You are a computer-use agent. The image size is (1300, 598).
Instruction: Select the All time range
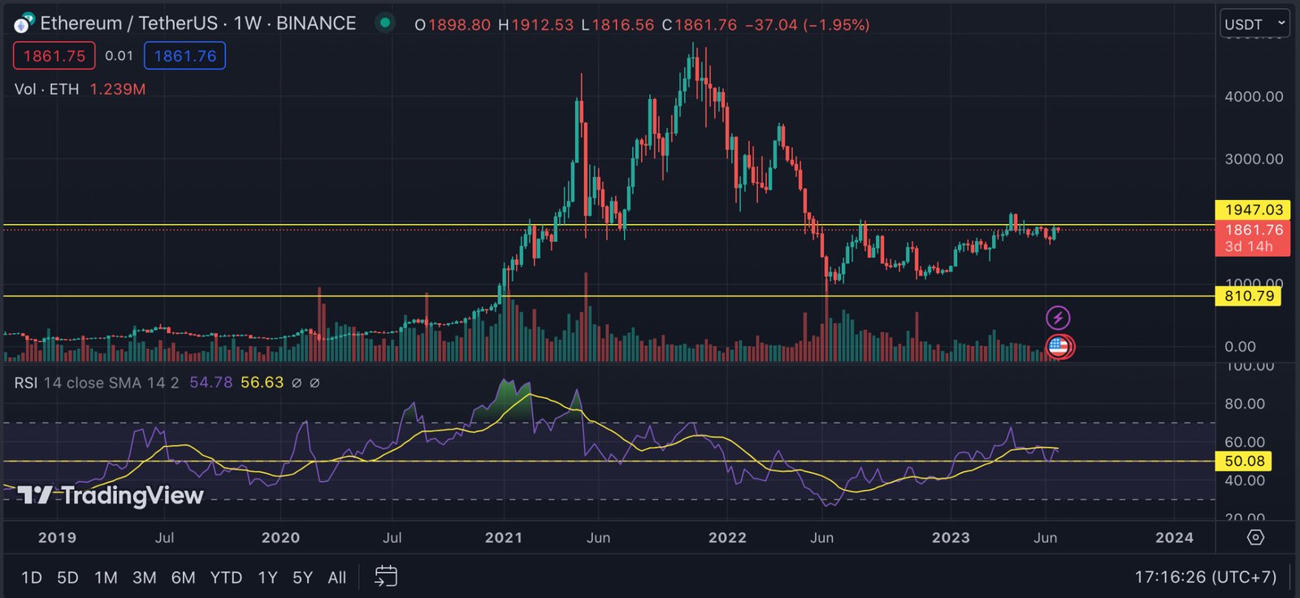pyautogui.click(x=337, y=578)
